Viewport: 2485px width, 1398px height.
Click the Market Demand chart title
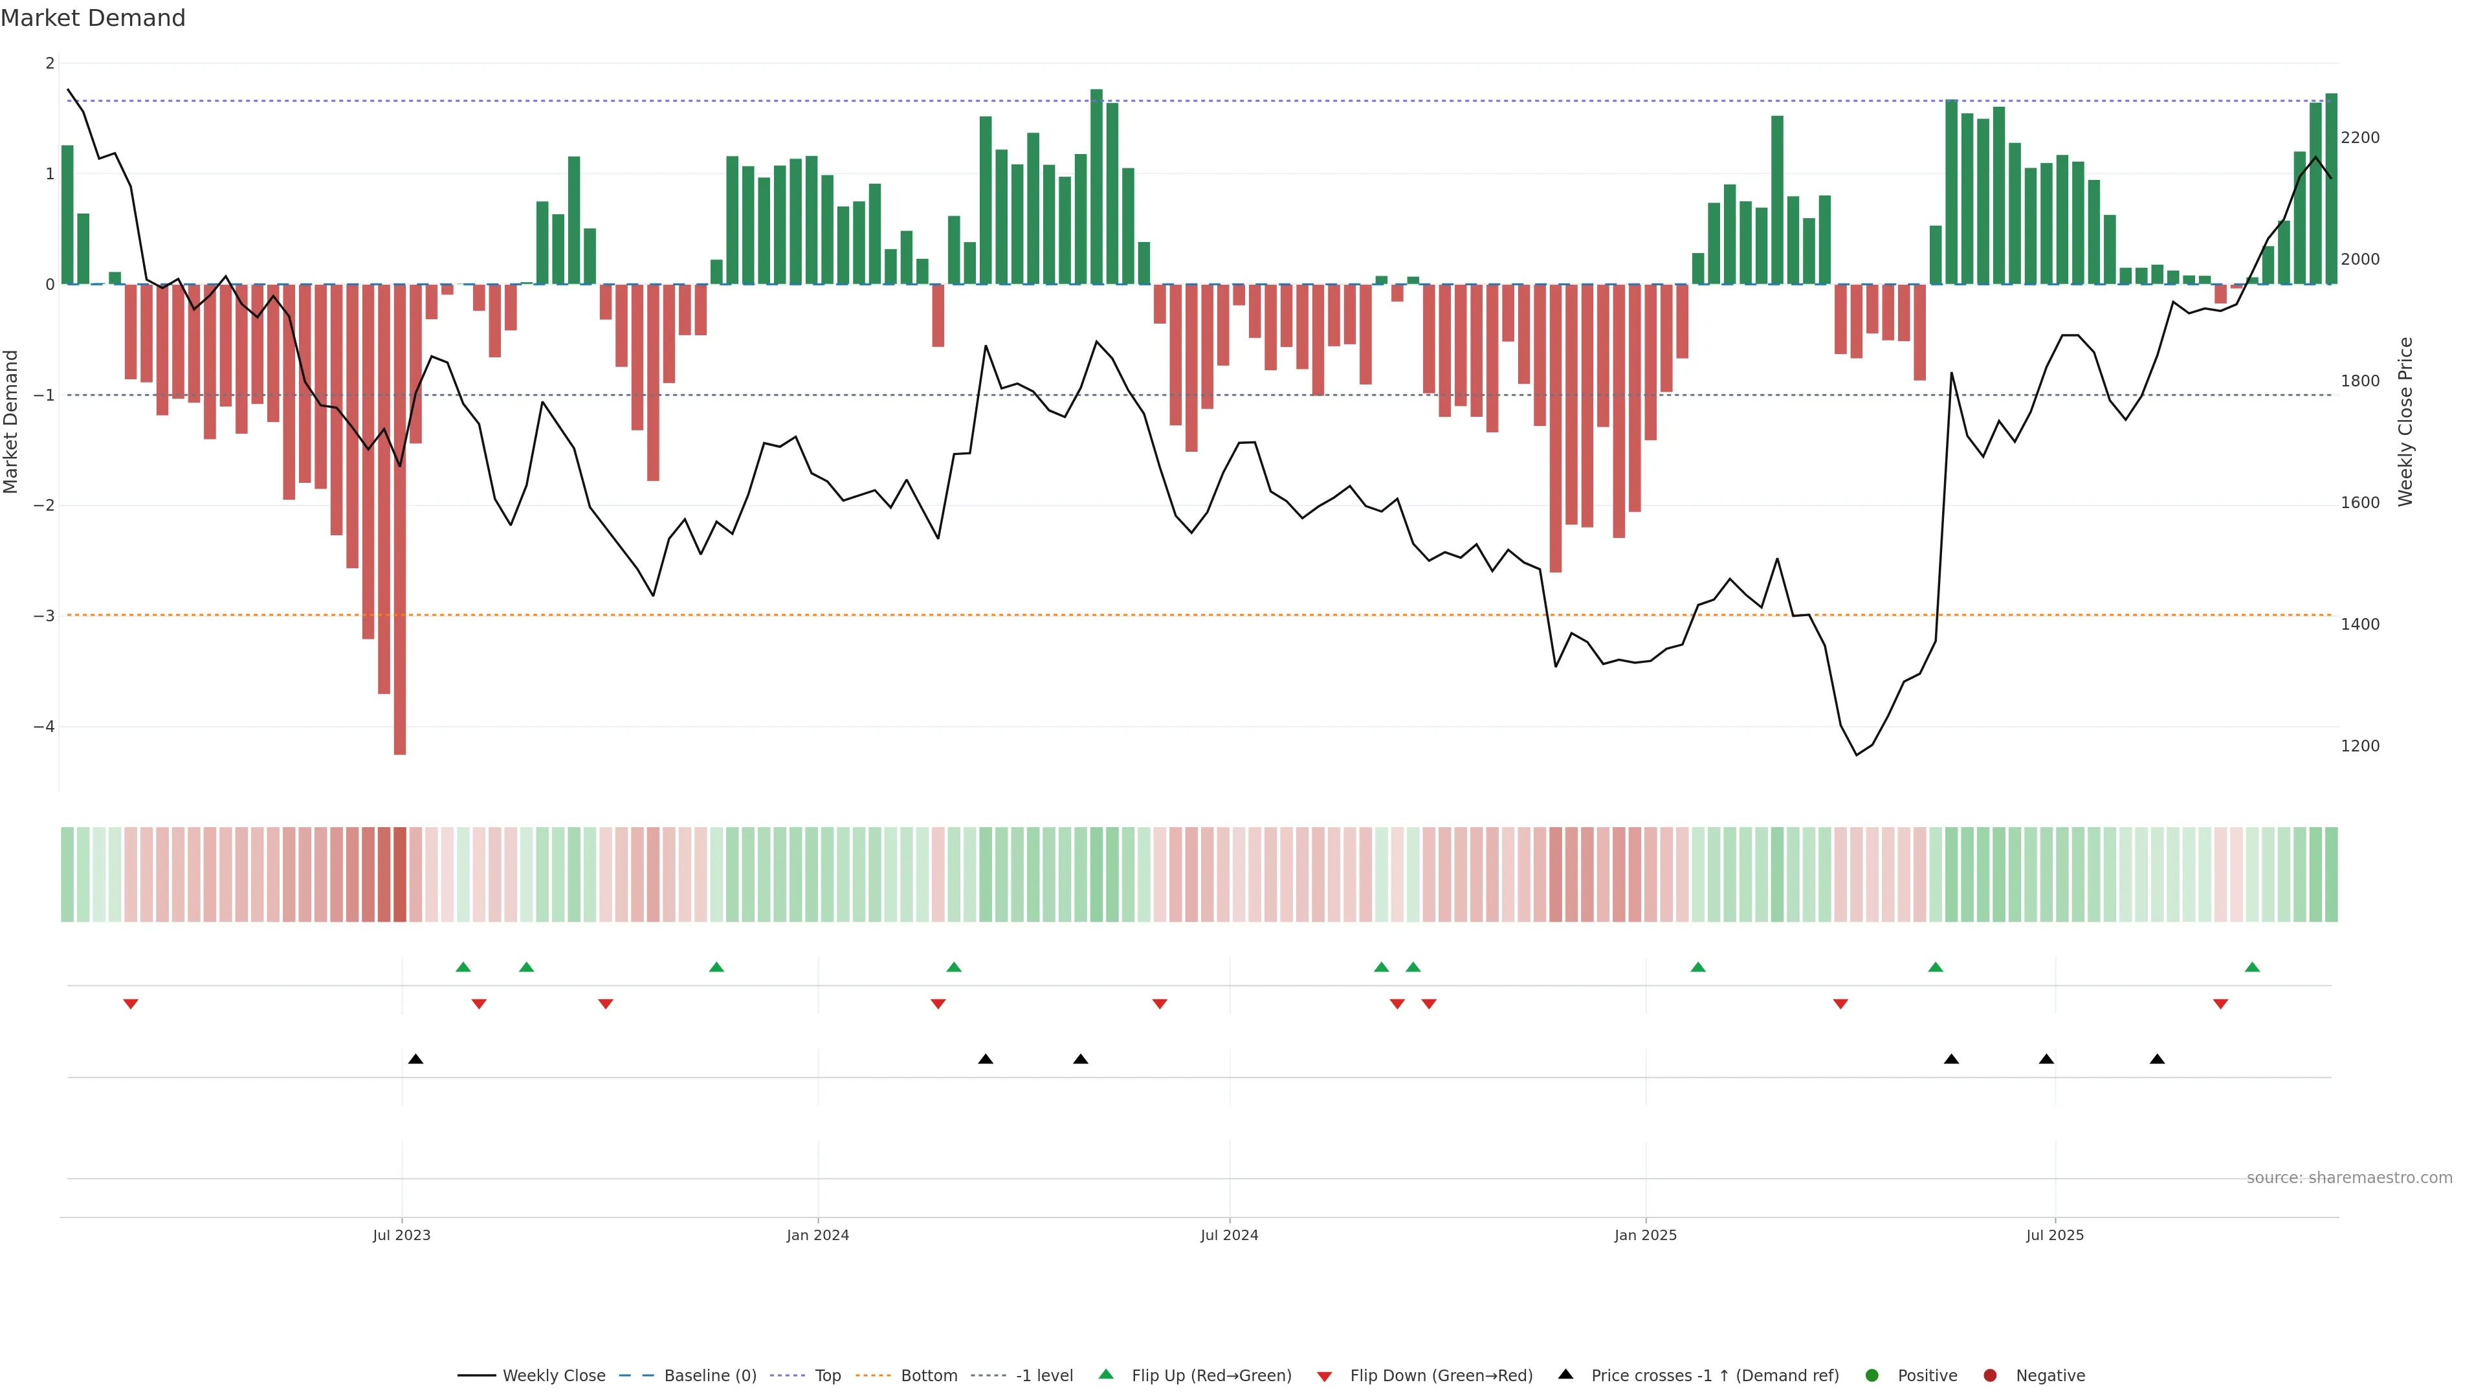pyautogui.click(x=93, y=18)
